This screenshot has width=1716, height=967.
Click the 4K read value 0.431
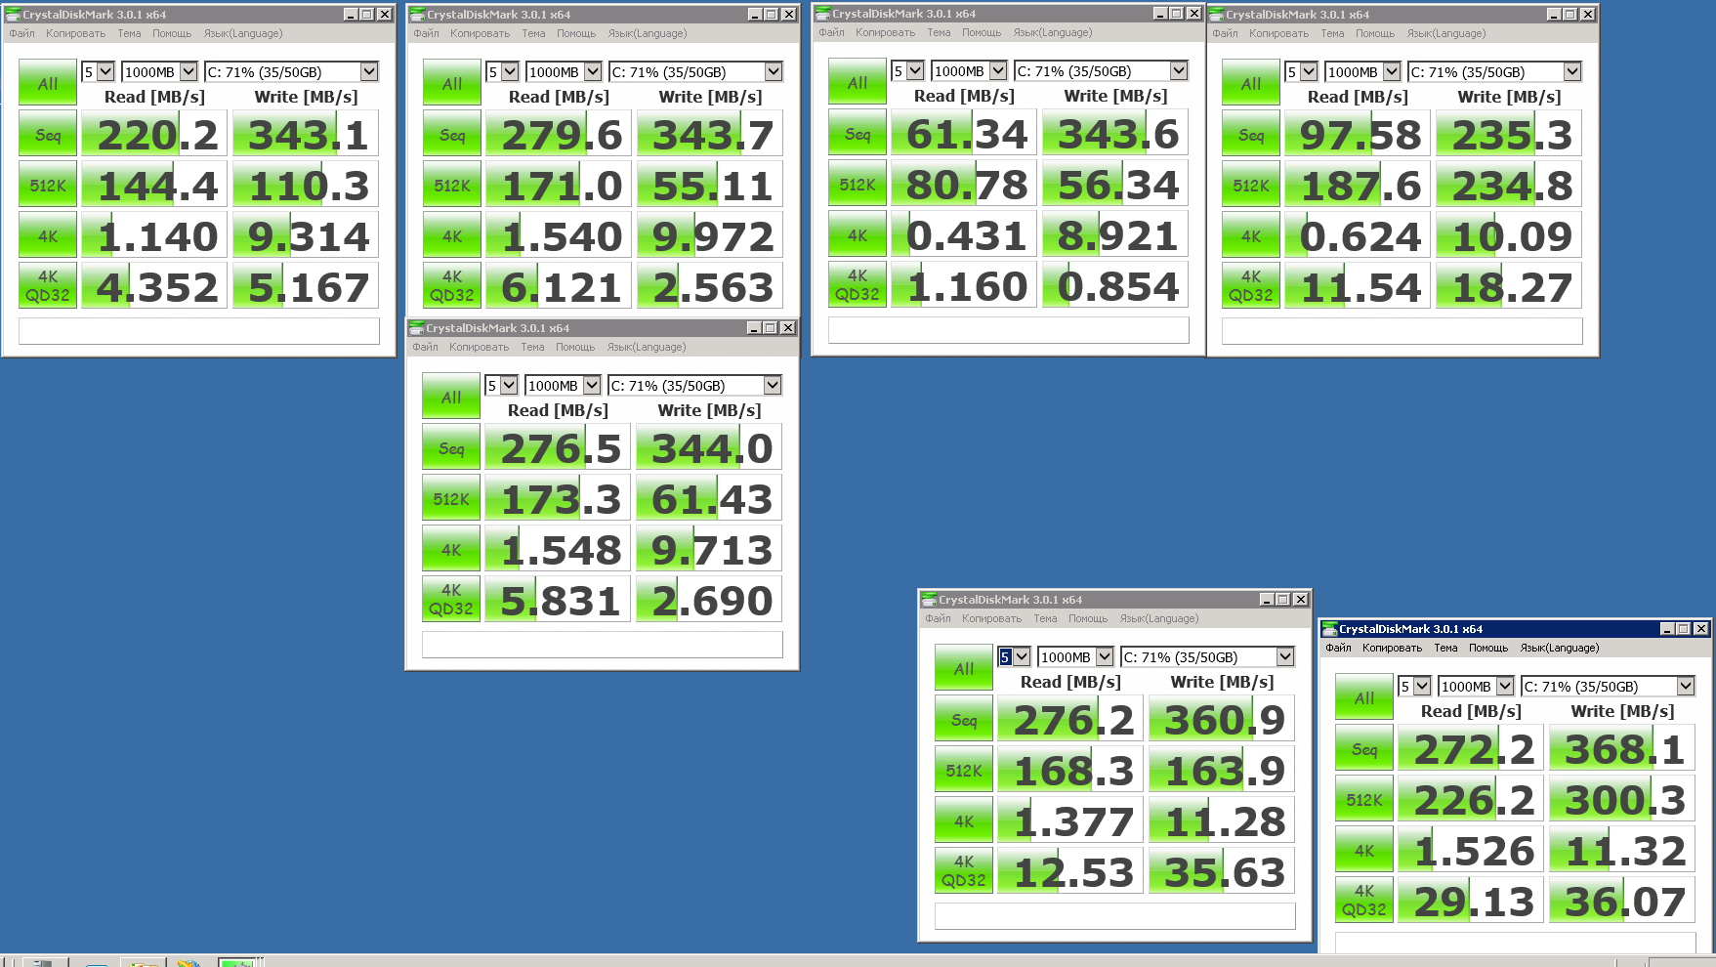point(964,234)
